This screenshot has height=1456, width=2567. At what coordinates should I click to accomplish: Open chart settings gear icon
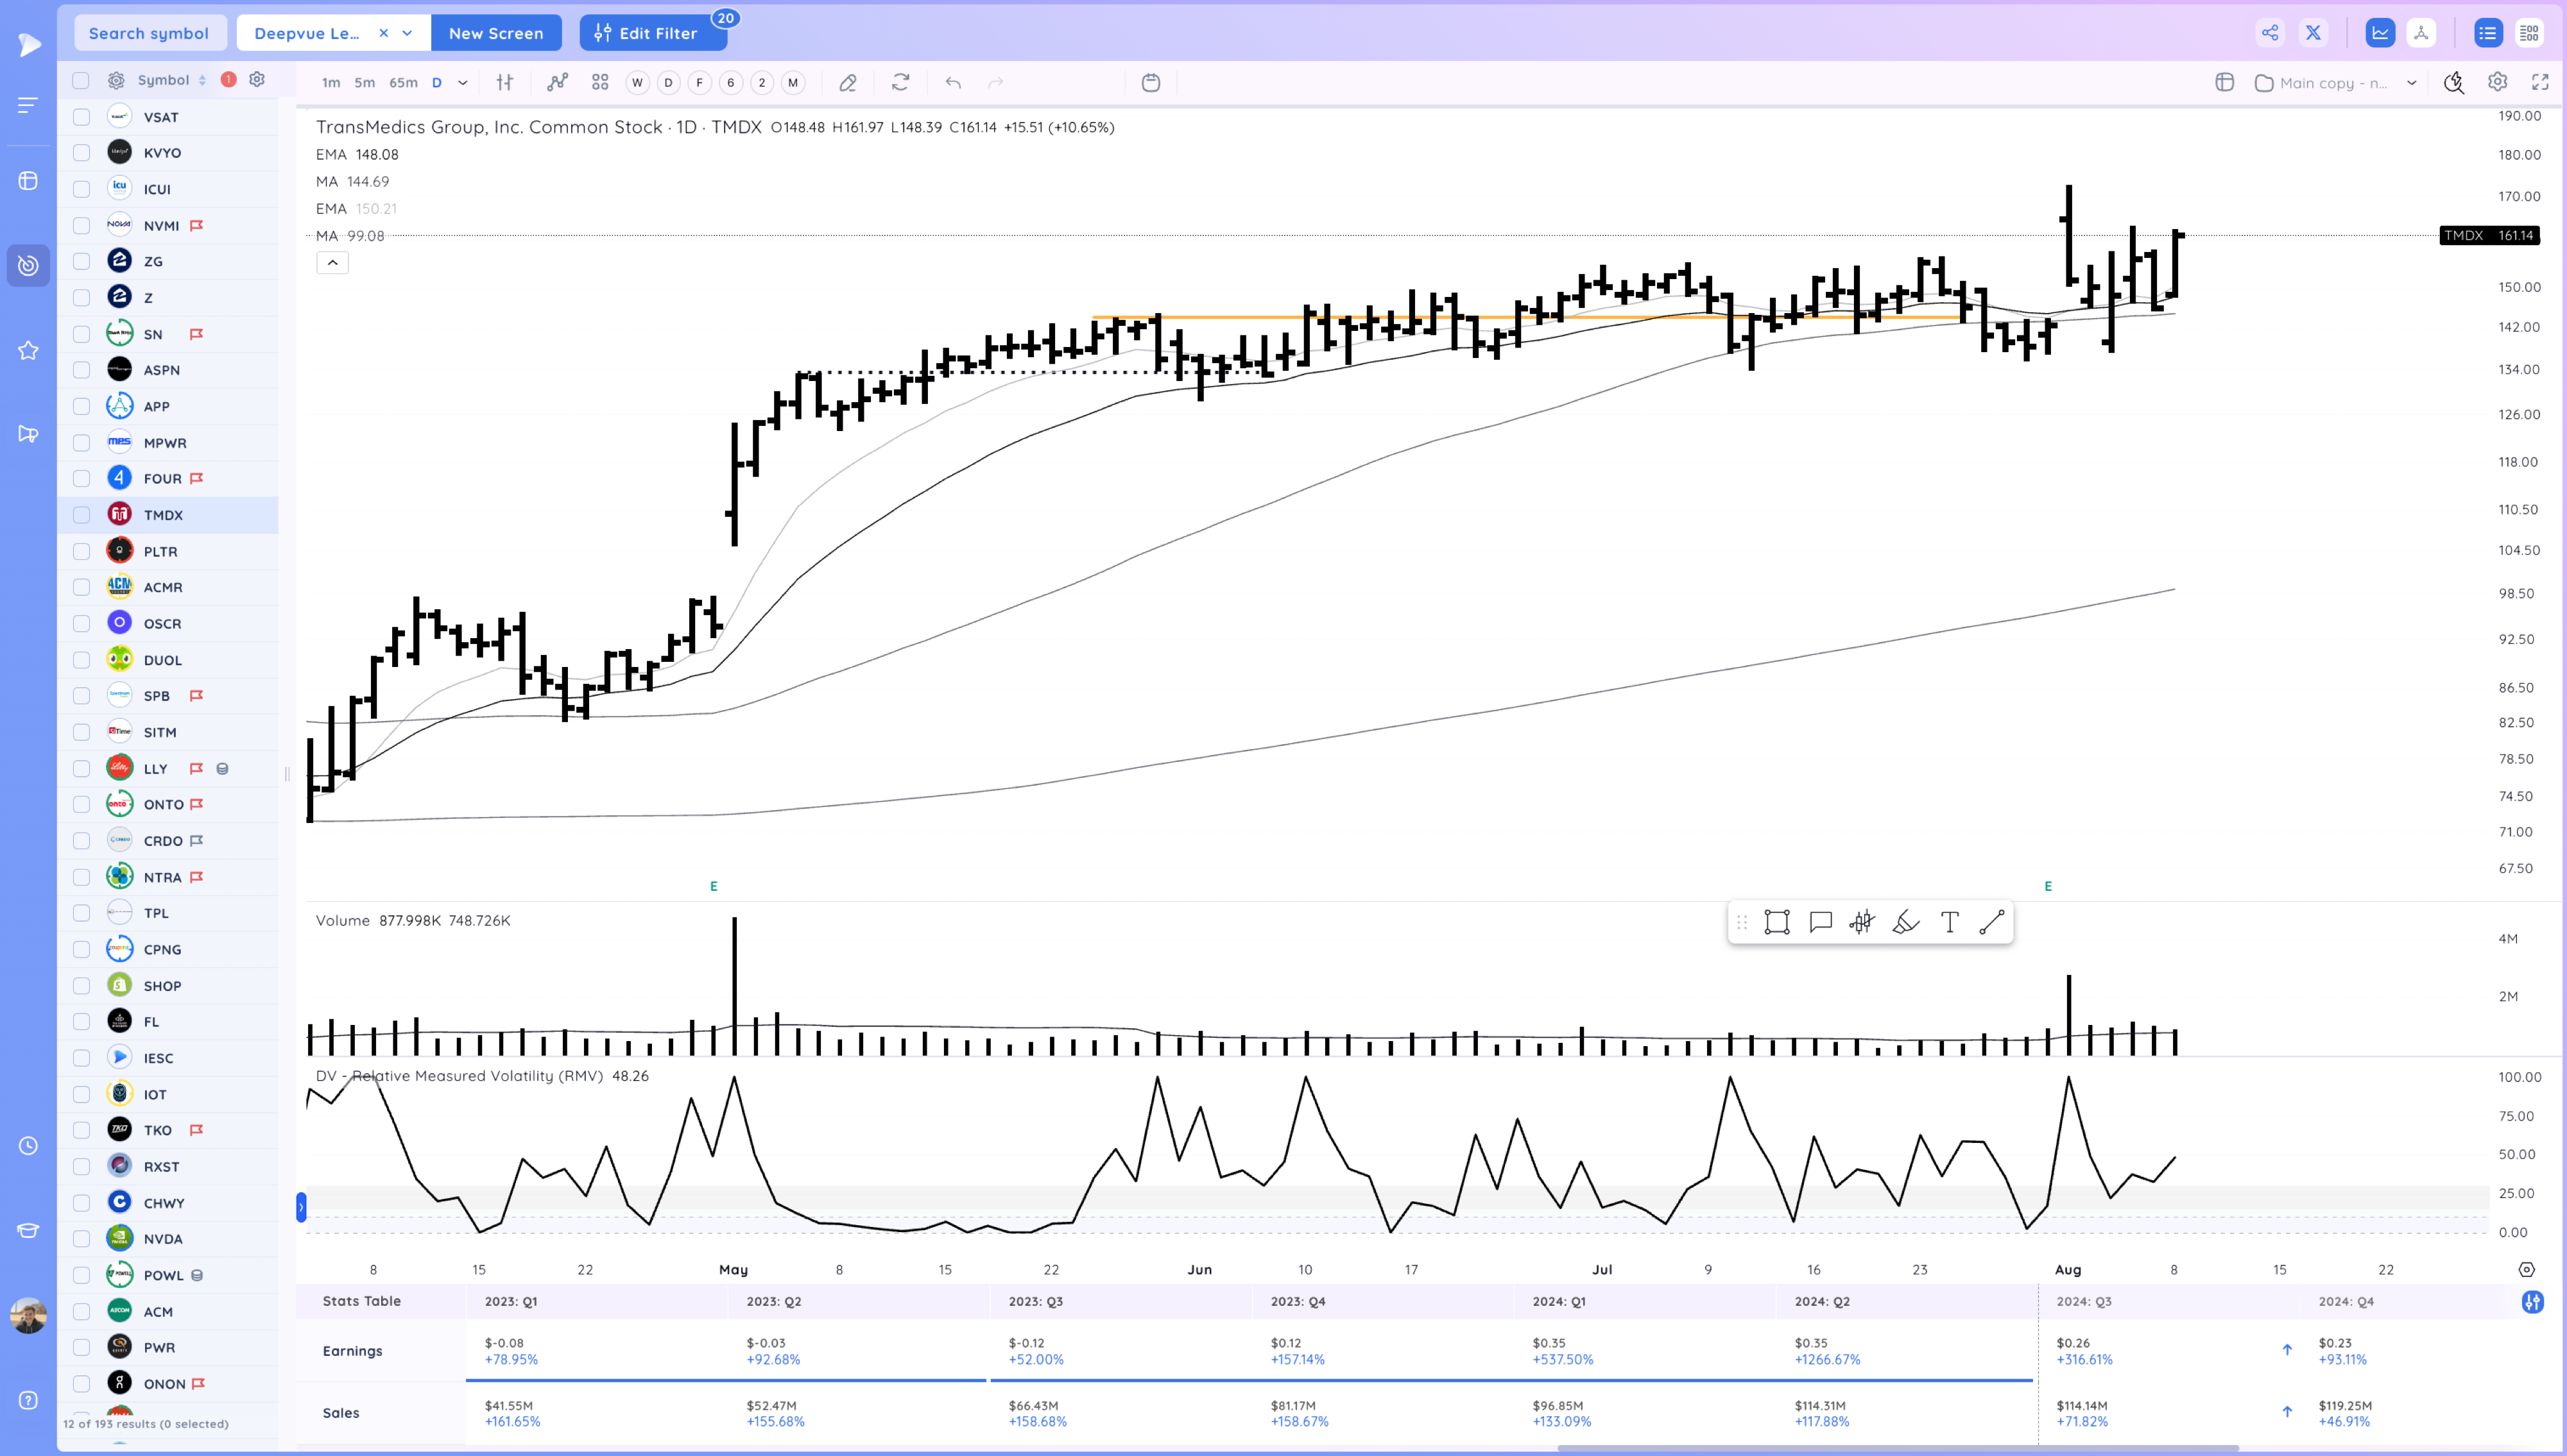click(2497, 83)
